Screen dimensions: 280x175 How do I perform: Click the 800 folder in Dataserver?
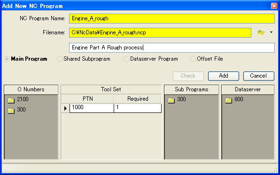[234, 100]
